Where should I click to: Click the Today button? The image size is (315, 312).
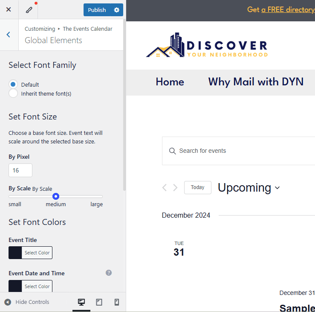[197, 187]
